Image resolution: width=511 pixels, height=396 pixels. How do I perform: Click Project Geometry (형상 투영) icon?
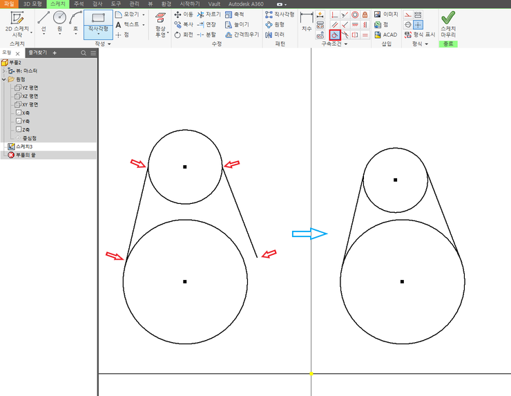(160, 23)
